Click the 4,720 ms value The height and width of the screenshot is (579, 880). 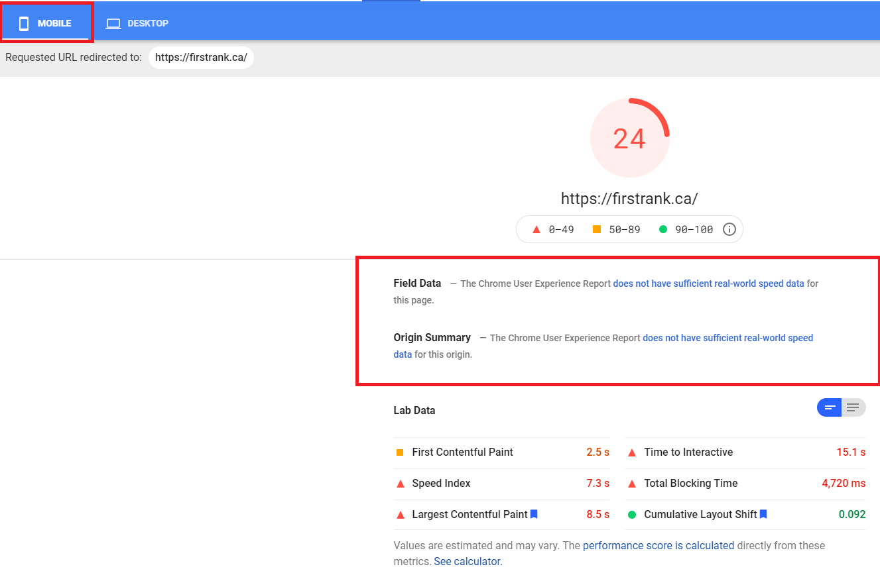click(x=844, y=484)
